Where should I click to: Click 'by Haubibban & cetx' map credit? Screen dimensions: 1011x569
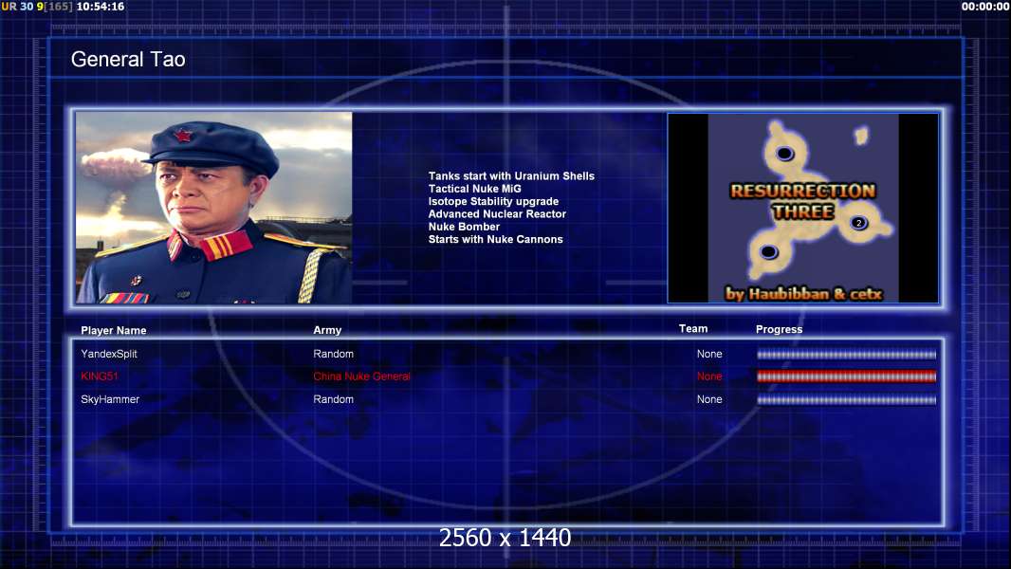pyautogui.click(x=803, y=294)
